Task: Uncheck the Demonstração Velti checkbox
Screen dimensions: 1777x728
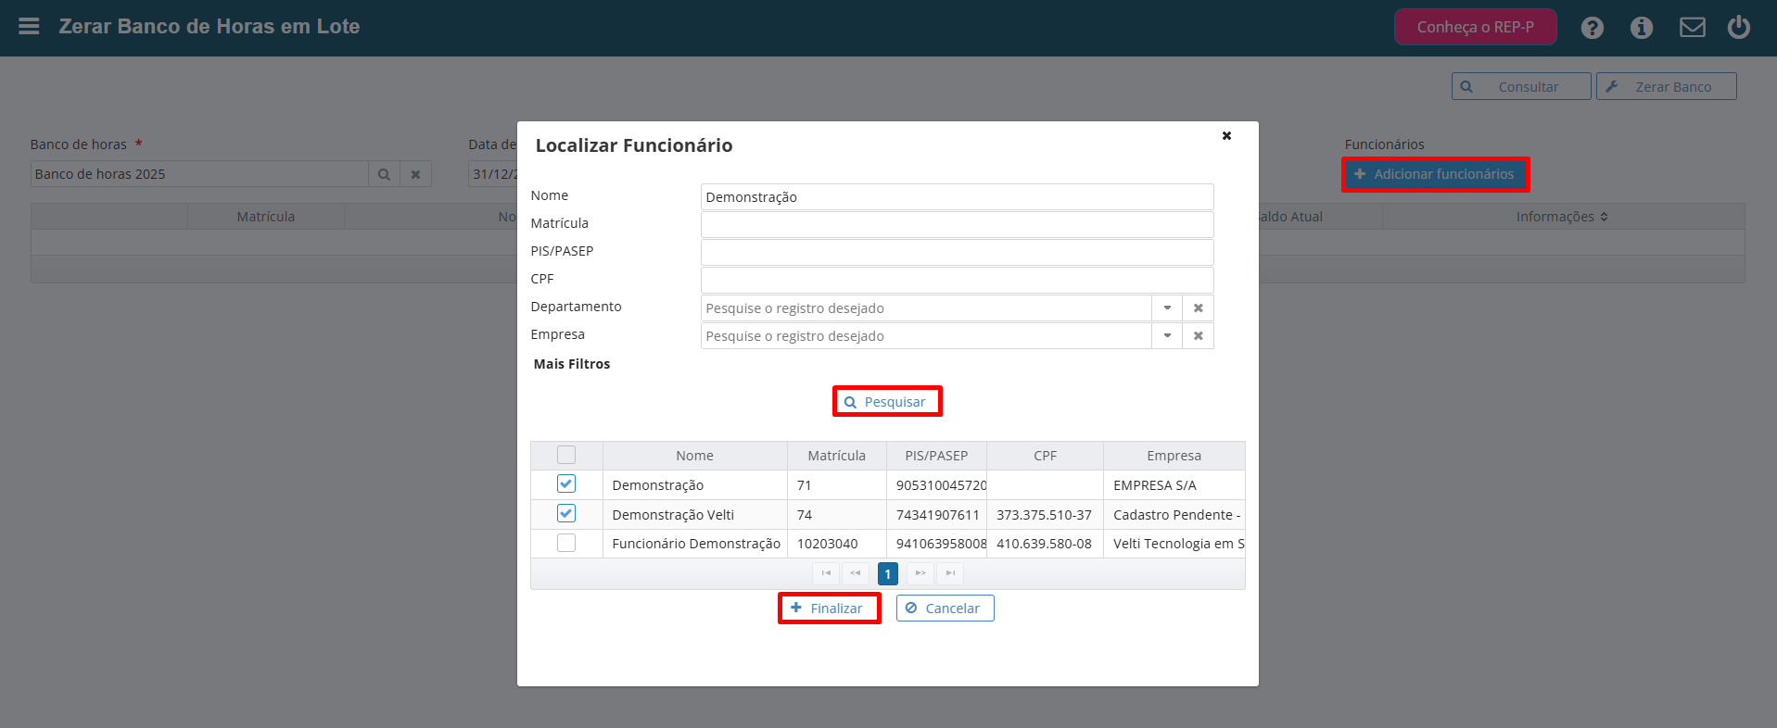Action: (566, 513)
